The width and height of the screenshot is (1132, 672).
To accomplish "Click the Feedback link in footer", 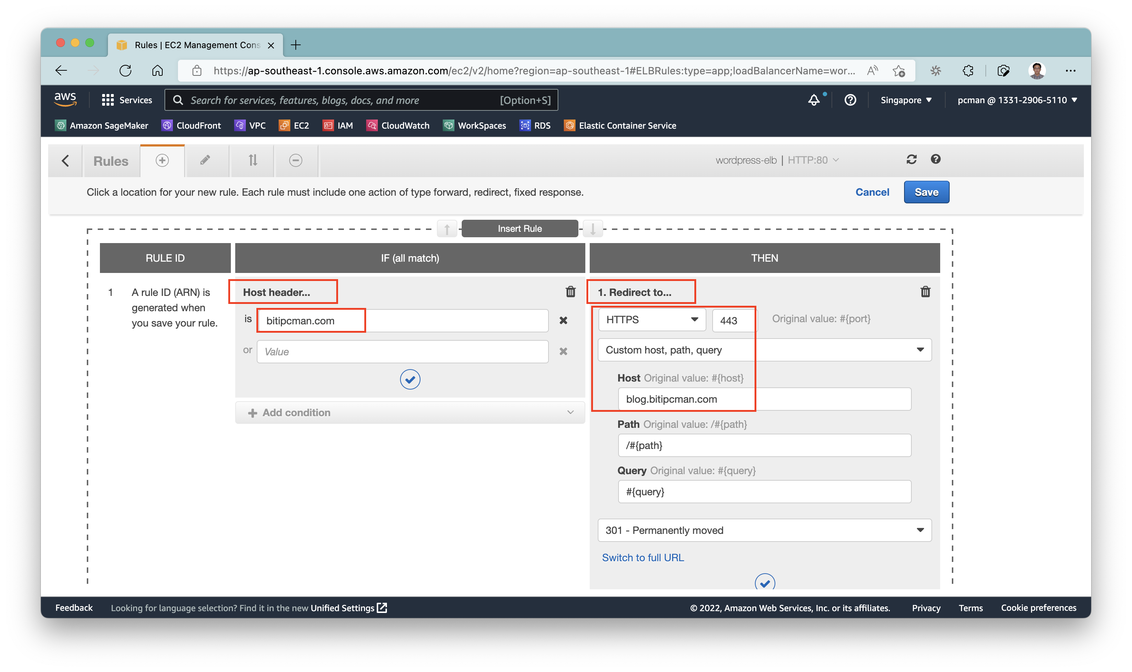I will (x=74, y=608).
